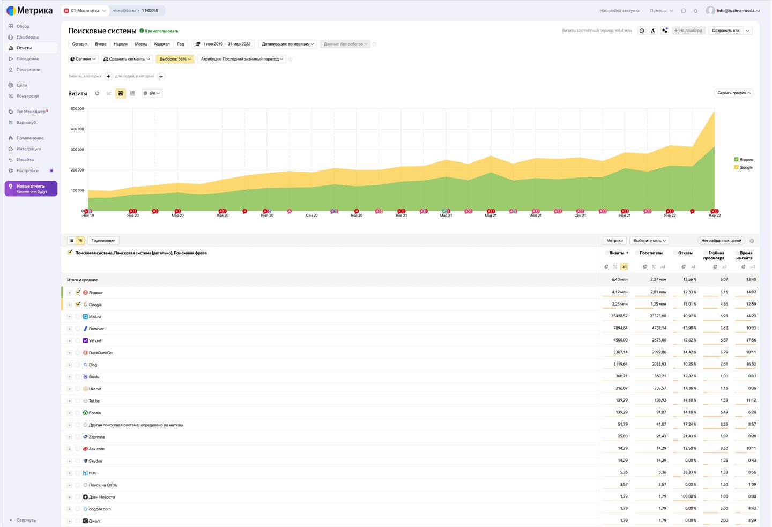Select the Неделя period tab
Screen dimensions: 772x527
point(121,44)
